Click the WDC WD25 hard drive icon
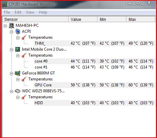The height and width of the screenshot is (138, 157). tap(18, 91)
